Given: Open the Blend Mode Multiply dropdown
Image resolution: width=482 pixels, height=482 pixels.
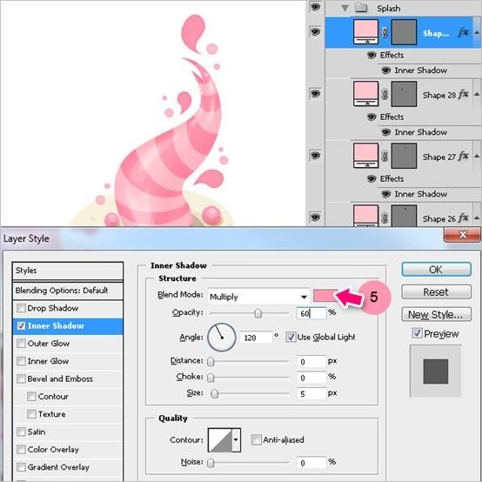Looking at the screenshot, I should click(258, 297).
